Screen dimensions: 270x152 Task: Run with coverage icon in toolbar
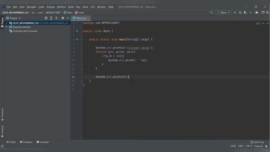245,12
